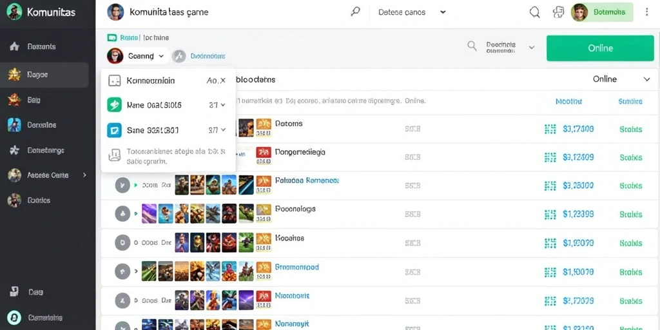Click the grid icon beside $1,22399

point(550,214)
